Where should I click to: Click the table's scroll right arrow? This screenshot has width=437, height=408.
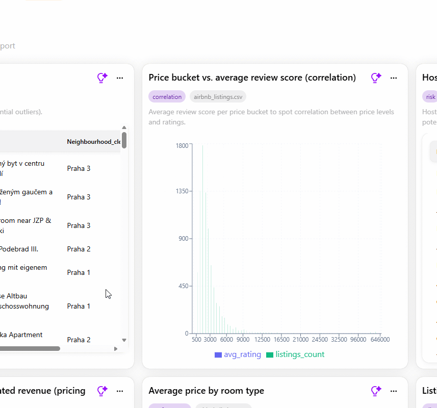click(x=116, y=349)
